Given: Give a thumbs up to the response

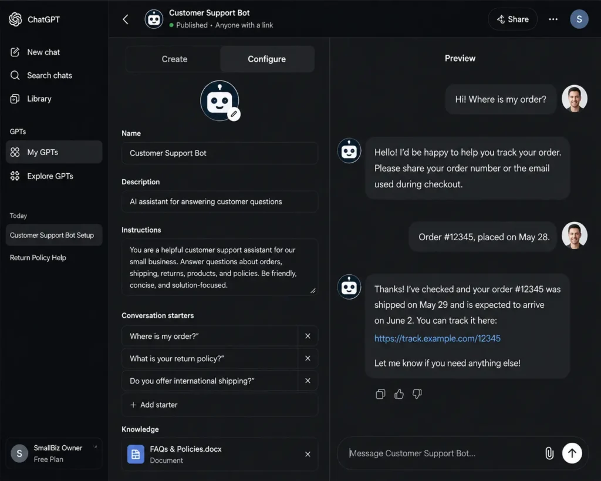Looking at the screenshot, I should [x=399, y=394].
